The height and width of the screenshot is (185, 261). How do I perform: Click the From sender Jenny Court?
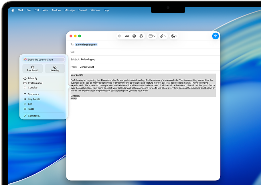click(87, 67)
